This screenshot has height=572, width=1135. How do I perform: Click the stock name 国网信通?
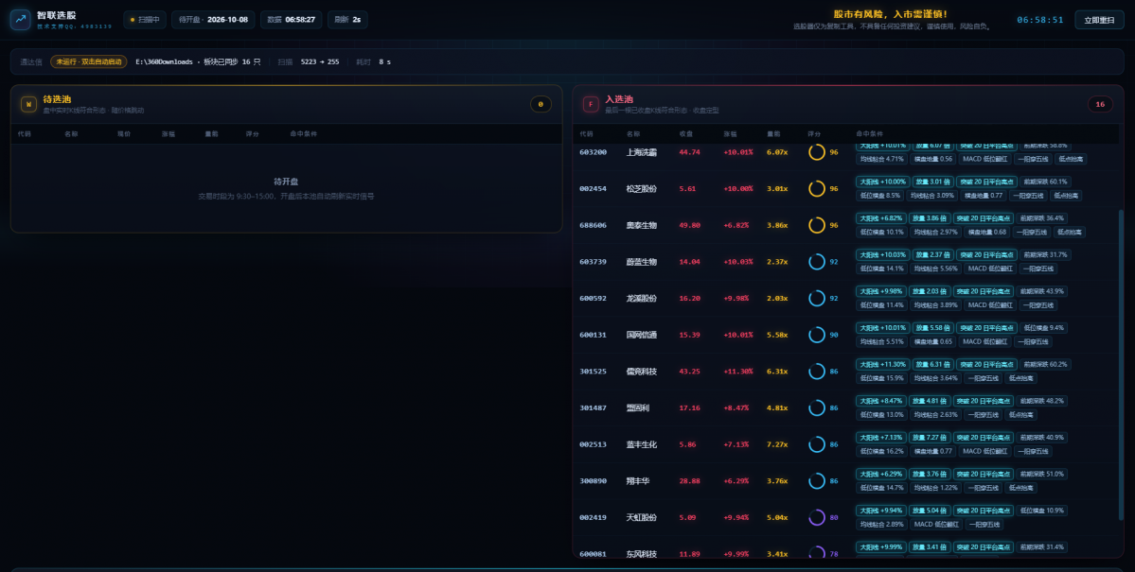(x=641, y=335)
